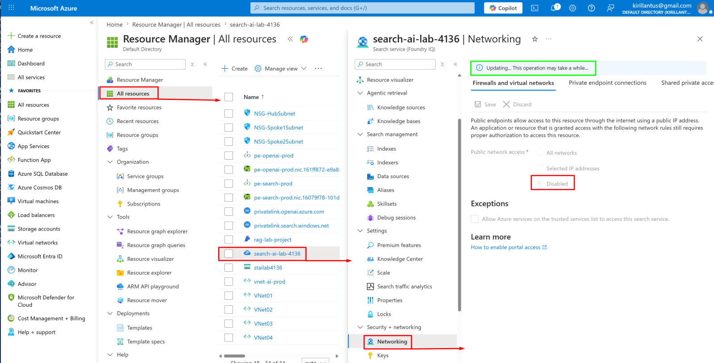
Task: Open Knowledge sources in search menu
Action: 401,107
